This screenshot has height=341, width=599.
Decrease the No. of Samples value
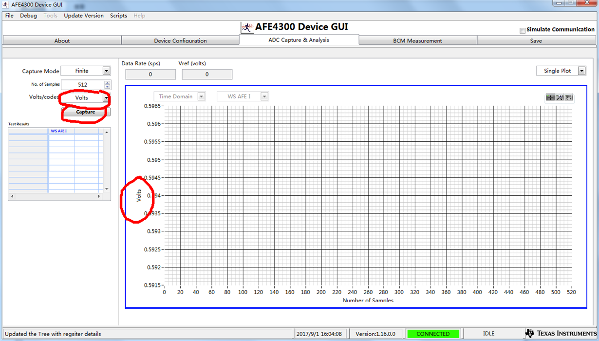click(x=107, y=87)
